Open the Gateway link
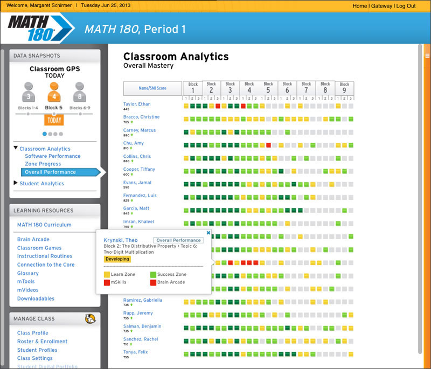 pos(382,6)
